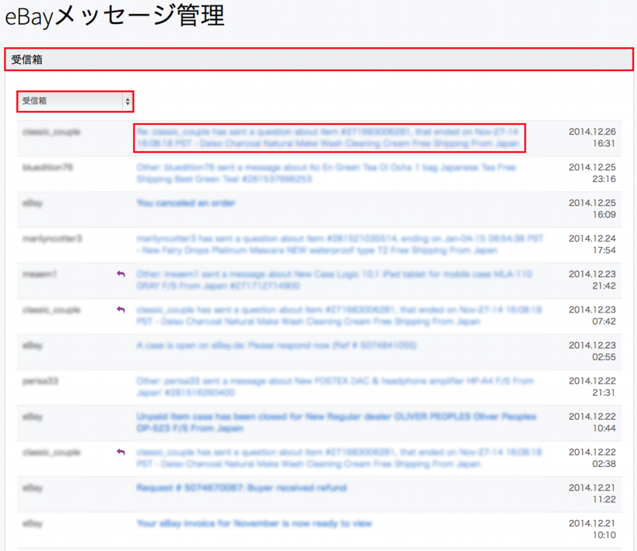Open "Request # 5074670087: Buyer received refund"
This screenshot has width=637, height=551.
[x=241, y=488]
